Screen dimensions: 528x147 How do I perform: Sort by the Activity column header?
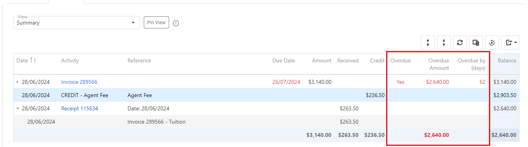coord(70,60)
